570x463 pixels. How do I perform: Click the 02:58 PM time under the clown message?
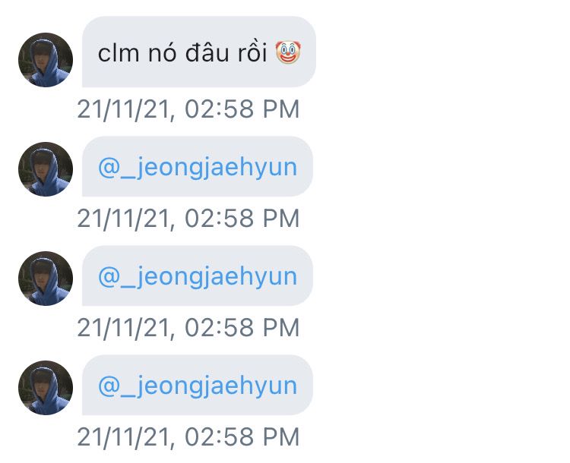242,109
